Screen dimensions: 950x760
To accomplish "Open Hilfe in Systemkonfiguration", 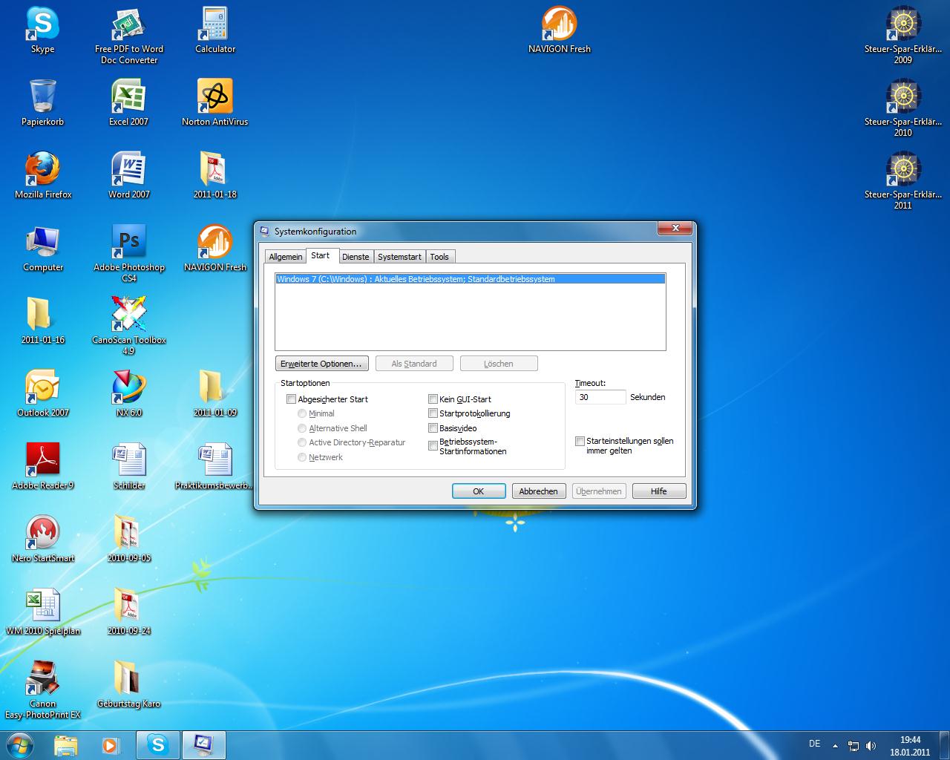I will [659, 491].
